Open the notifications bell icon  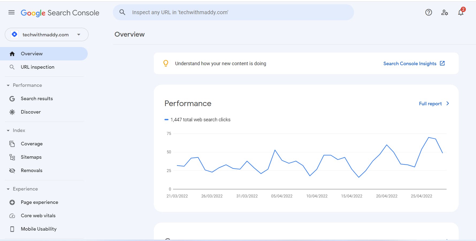pyautogui.click(x=461, y=12)
